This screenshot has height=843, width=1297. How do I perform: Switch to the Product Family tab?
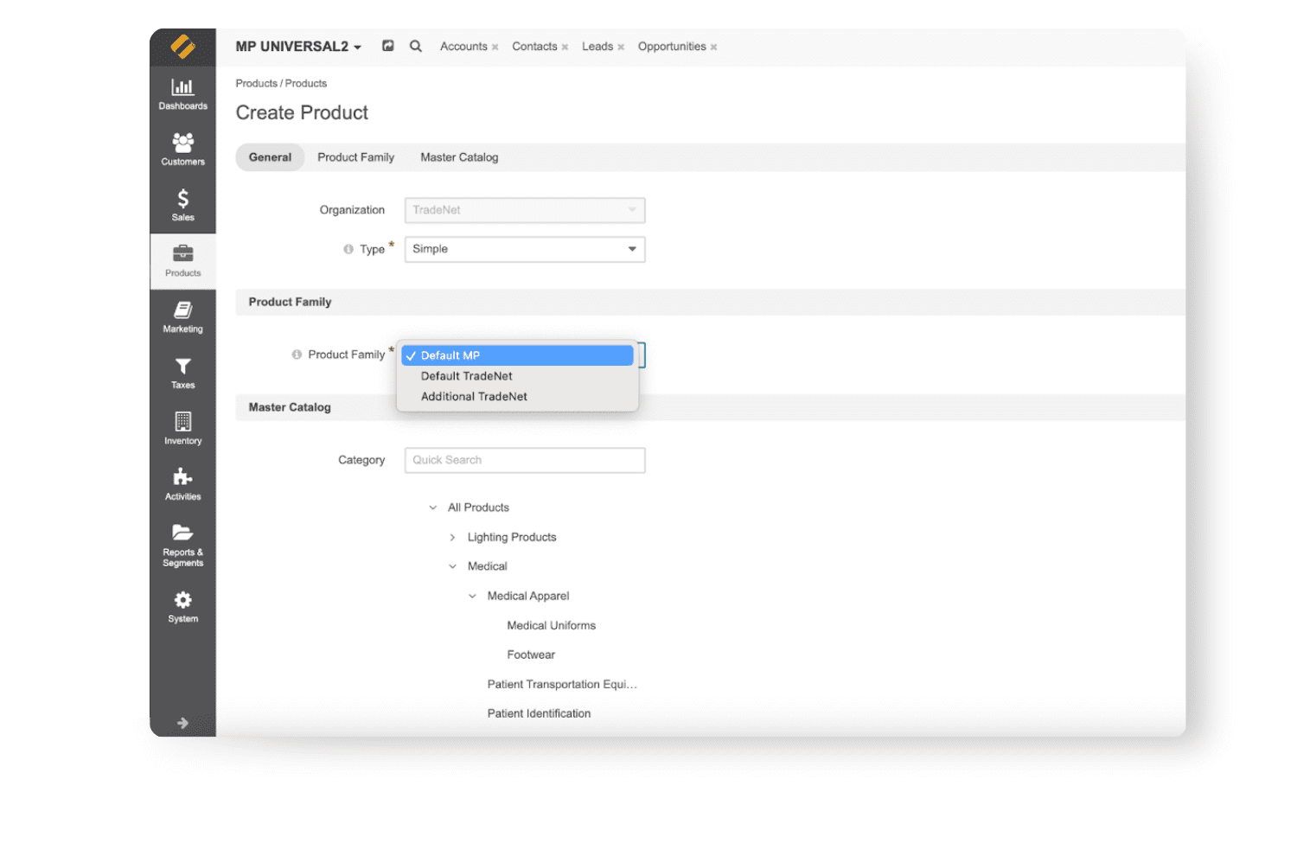355,156
